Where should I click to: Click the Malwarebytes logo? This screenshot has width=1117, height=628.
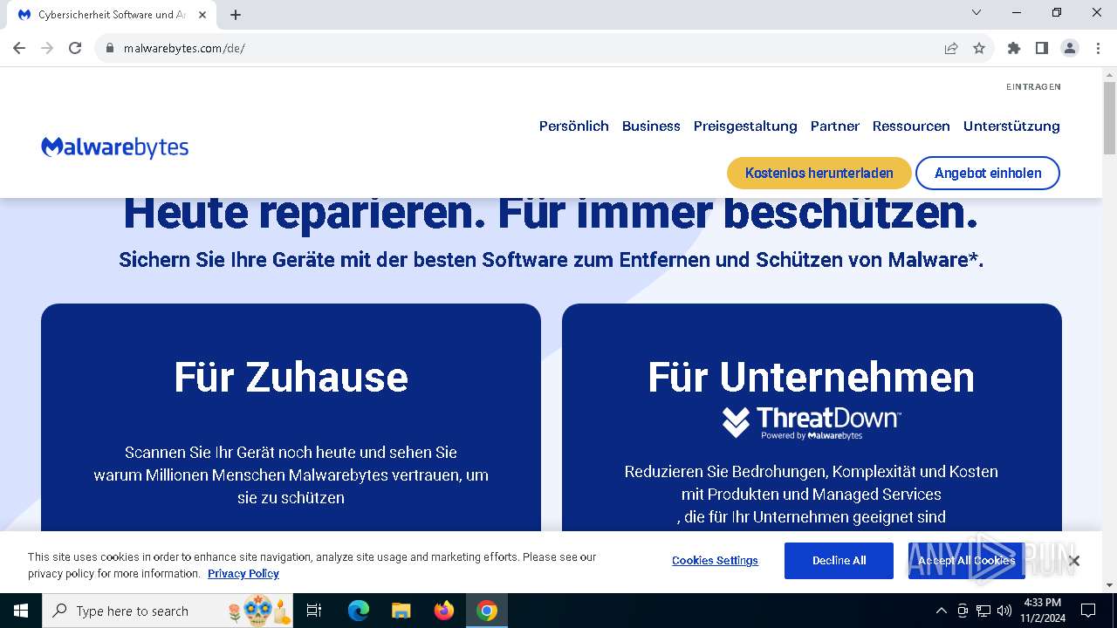115,147
